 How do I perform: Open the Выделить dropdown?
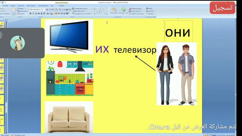coord(150,14)
